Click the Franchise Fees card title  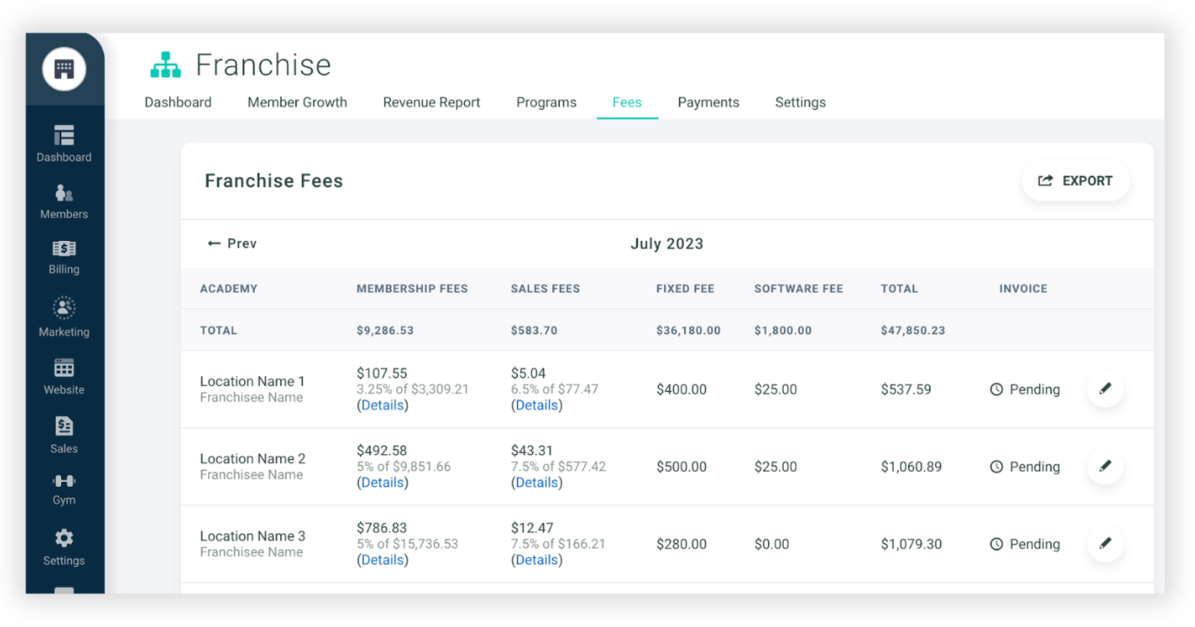tap(274, 181)
